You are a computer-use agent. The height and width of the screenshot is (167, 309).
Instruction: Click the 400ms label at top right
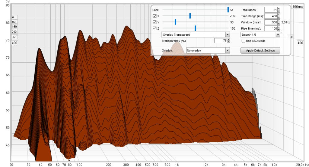tap(298, 7)
